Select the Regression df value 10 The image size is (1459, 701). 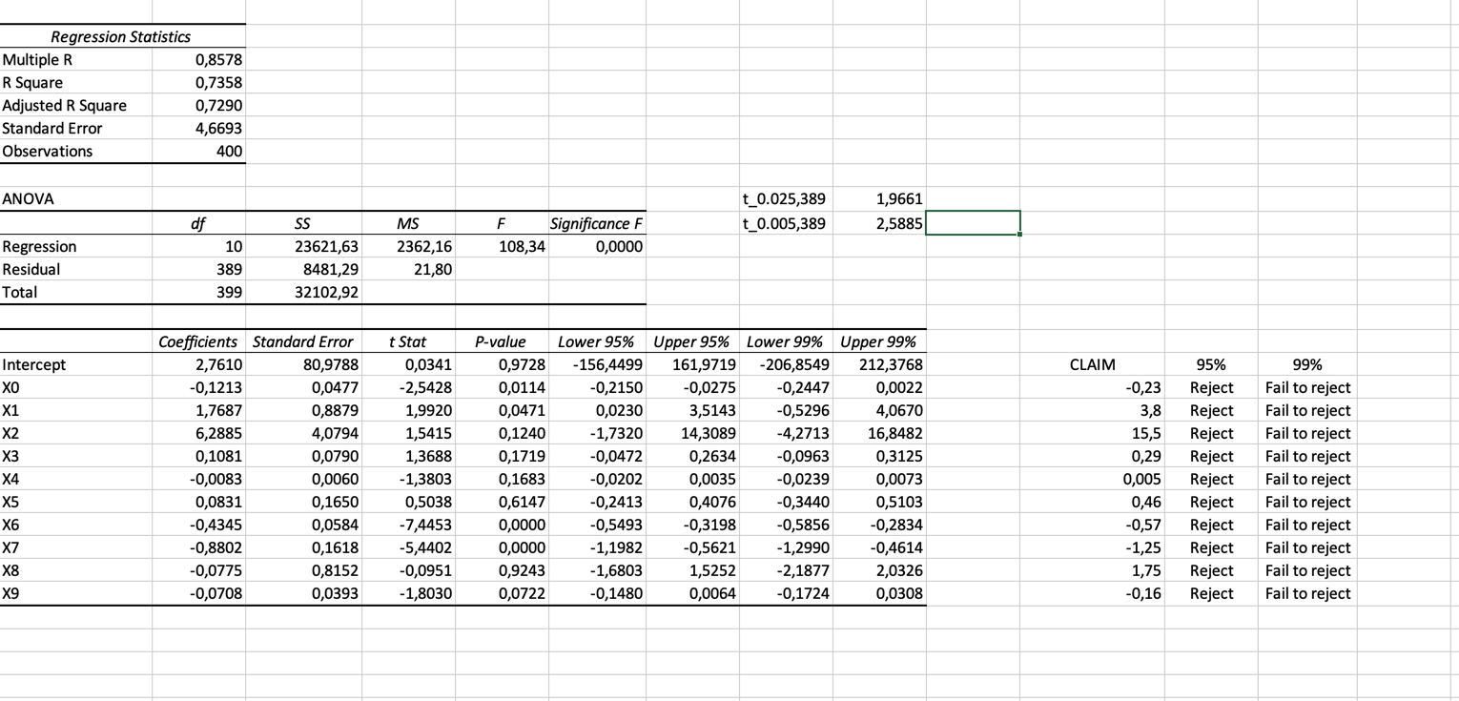[233, 246]
